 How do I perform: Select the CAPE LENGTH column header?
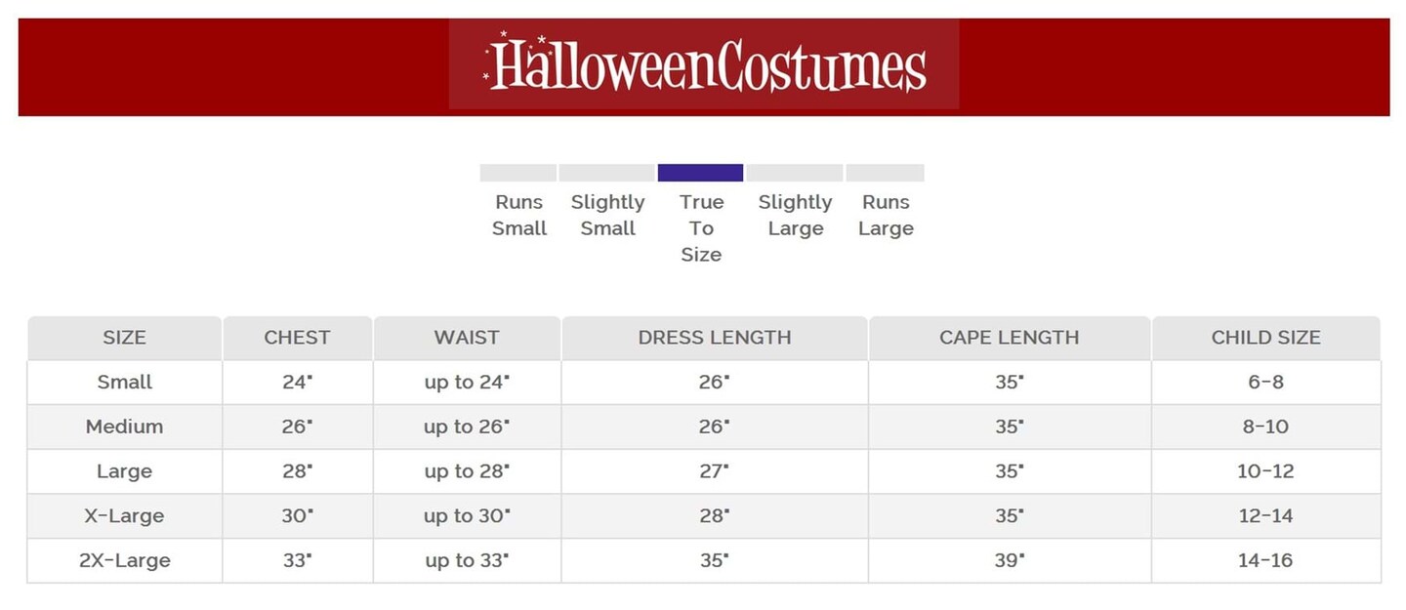coord(1010,338)
